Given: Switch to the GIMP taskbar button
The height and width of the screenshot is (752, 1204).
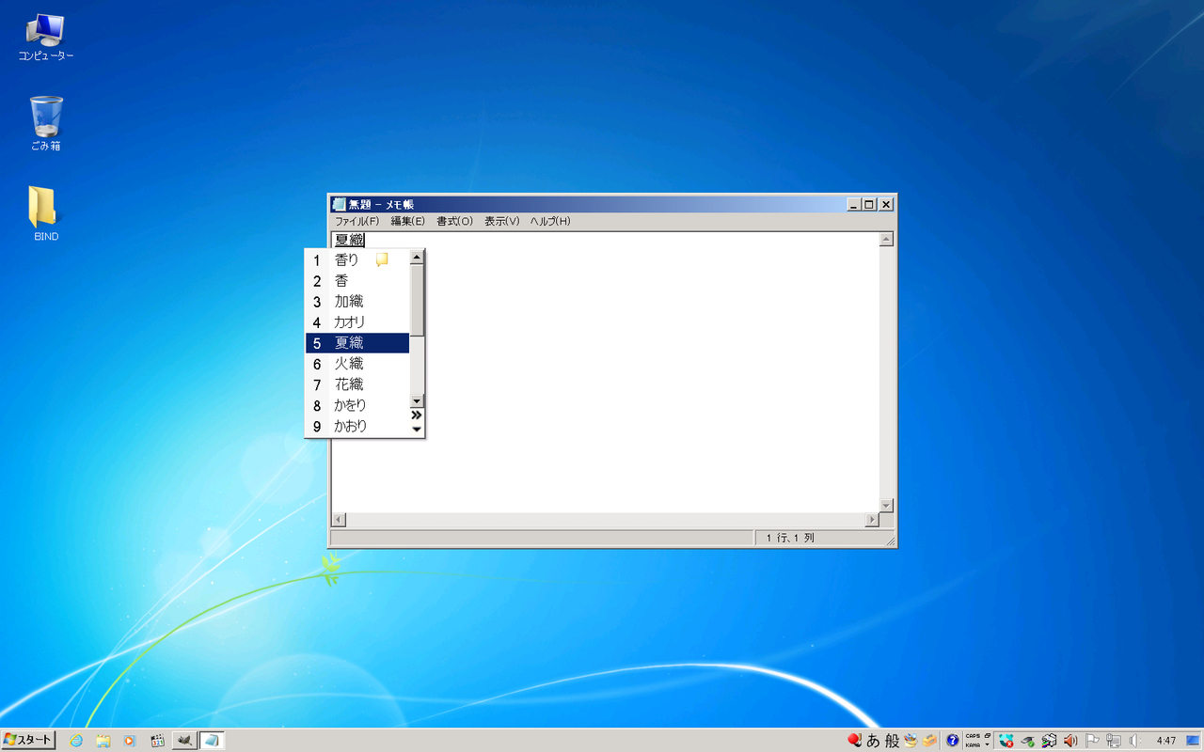Looking at the screenshot, I should (184, 741).
